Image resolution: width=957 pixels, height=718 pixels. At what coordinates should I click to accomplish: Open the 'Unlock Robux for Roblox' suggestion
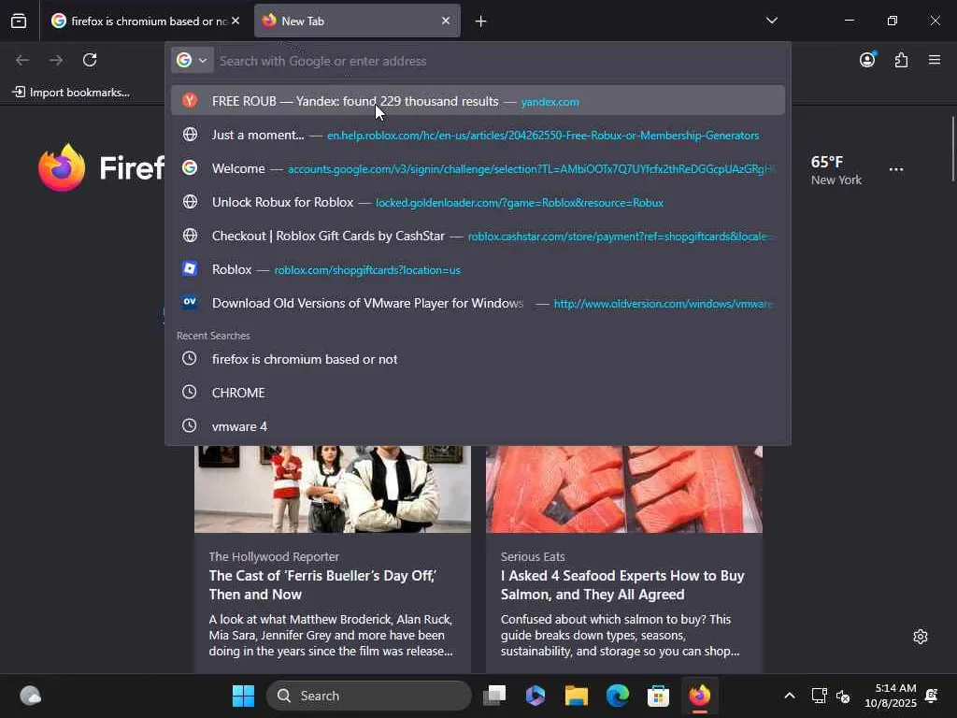coord(478,202)
